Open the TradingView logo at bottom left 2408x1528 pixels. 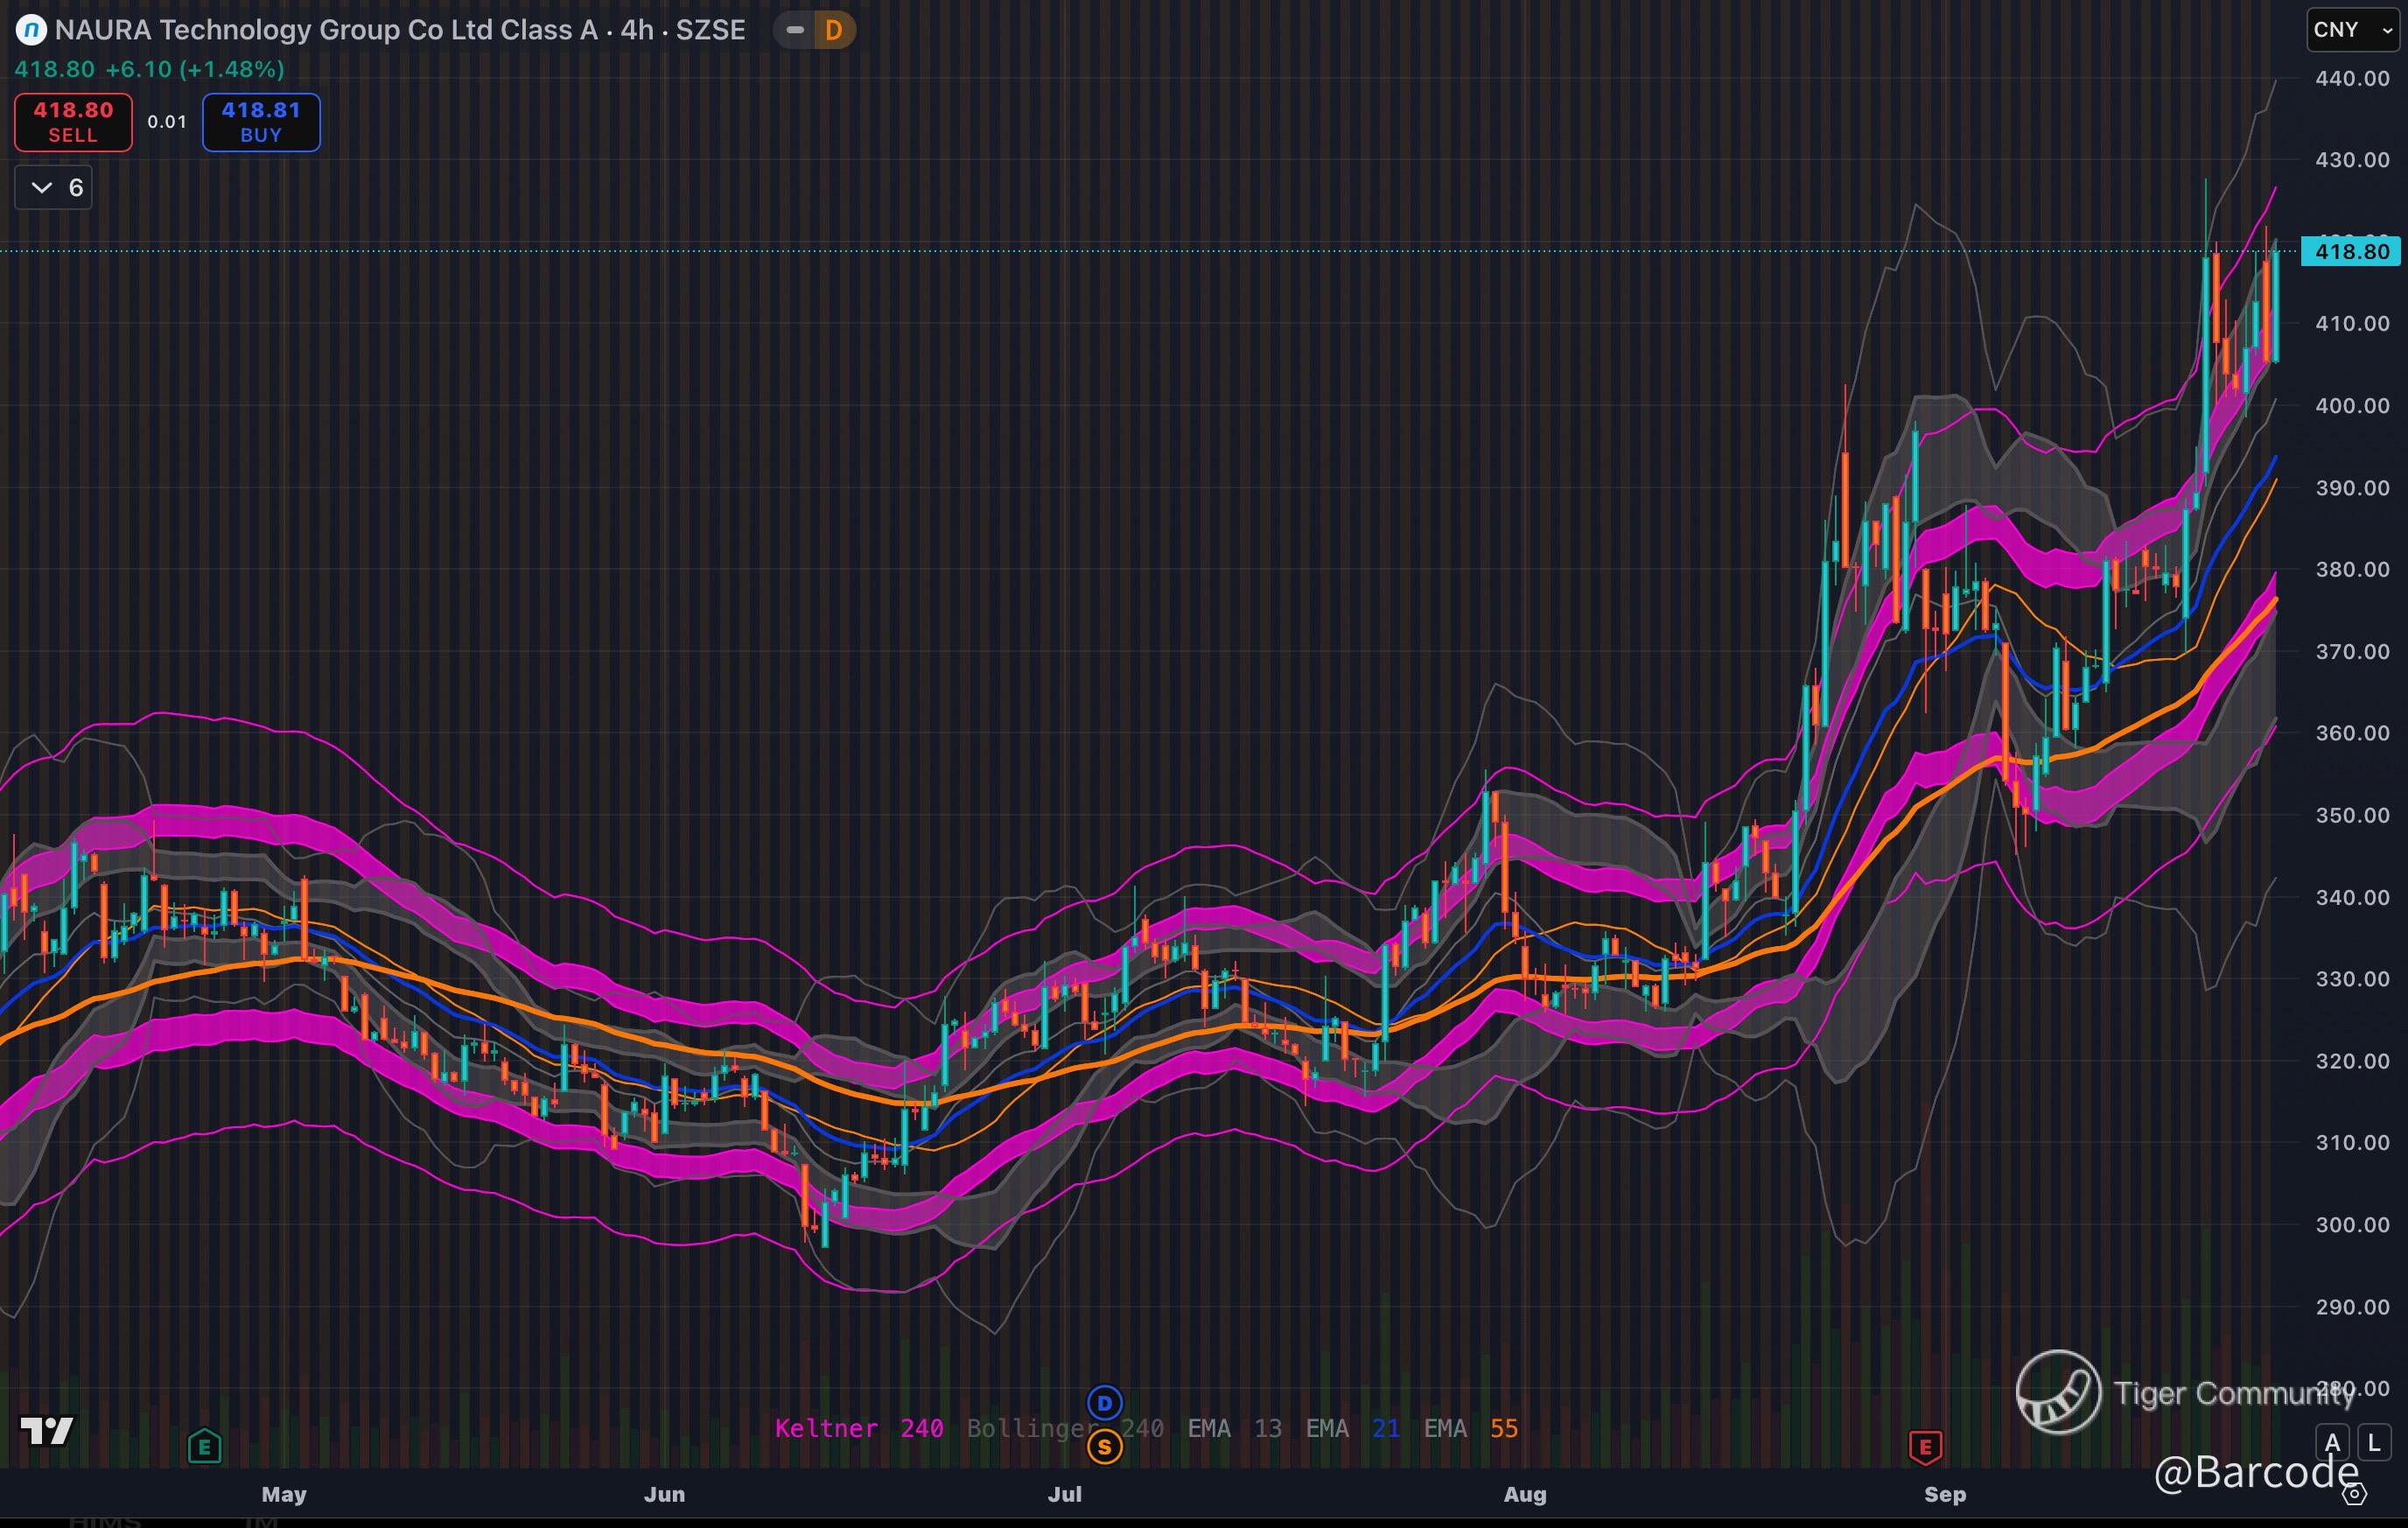pos(47,1431)
